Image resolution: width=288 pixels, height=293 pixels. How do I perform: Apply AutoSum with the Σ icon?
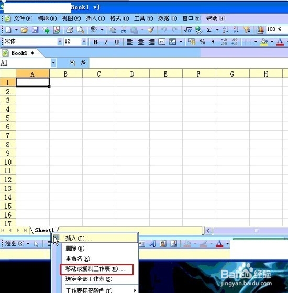[209, 30]
